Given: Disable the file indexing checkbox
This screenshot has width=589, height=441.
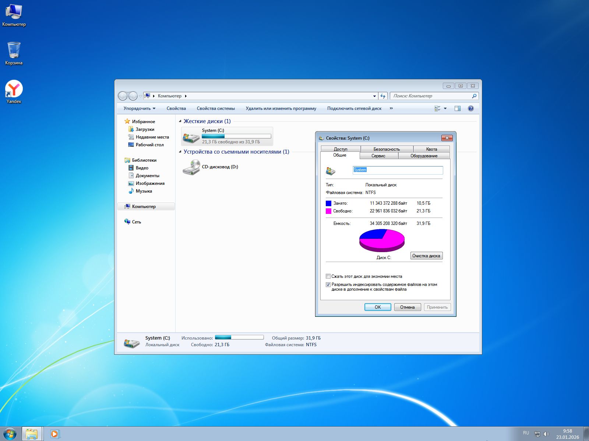Looking at the screenshot, I should coord(328,284).
